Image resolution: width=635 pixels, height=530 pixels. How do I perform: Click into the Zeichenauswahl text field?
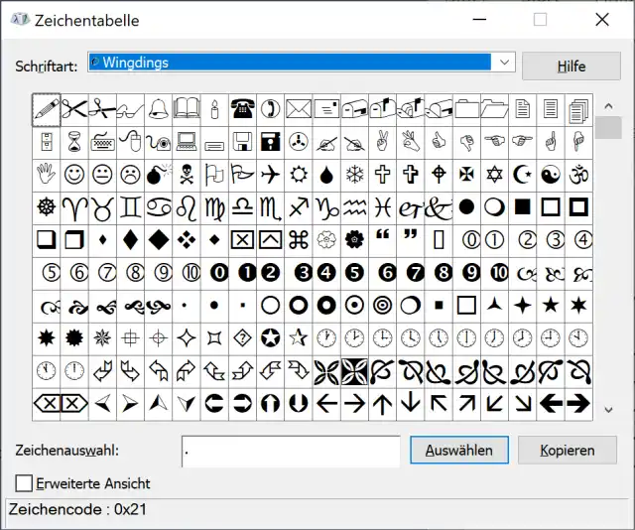291,450
